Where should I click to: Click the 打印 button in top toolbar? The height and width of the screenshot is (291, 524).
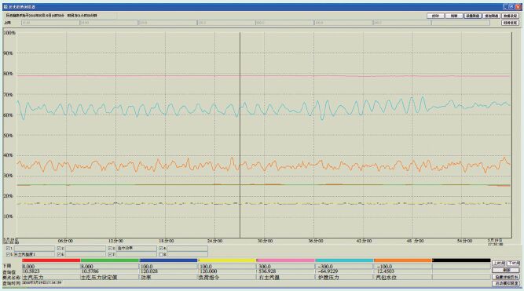(435, 16)
